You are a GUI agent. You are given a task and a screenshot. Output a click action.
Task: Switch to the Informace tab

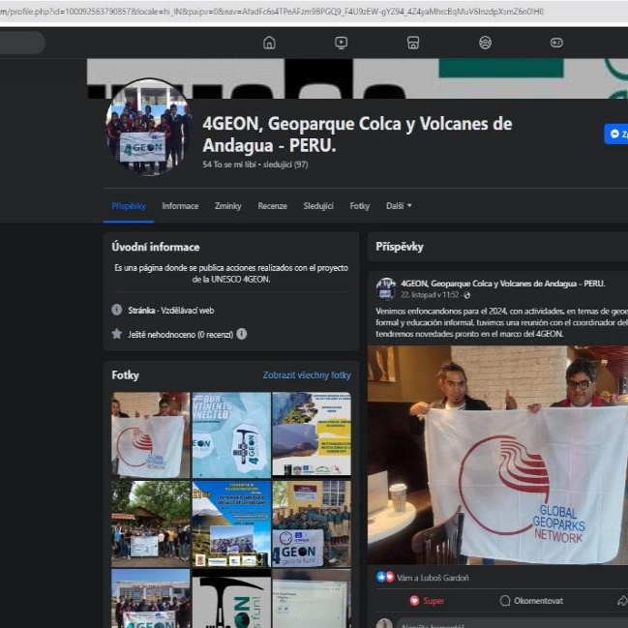(180, 206)
